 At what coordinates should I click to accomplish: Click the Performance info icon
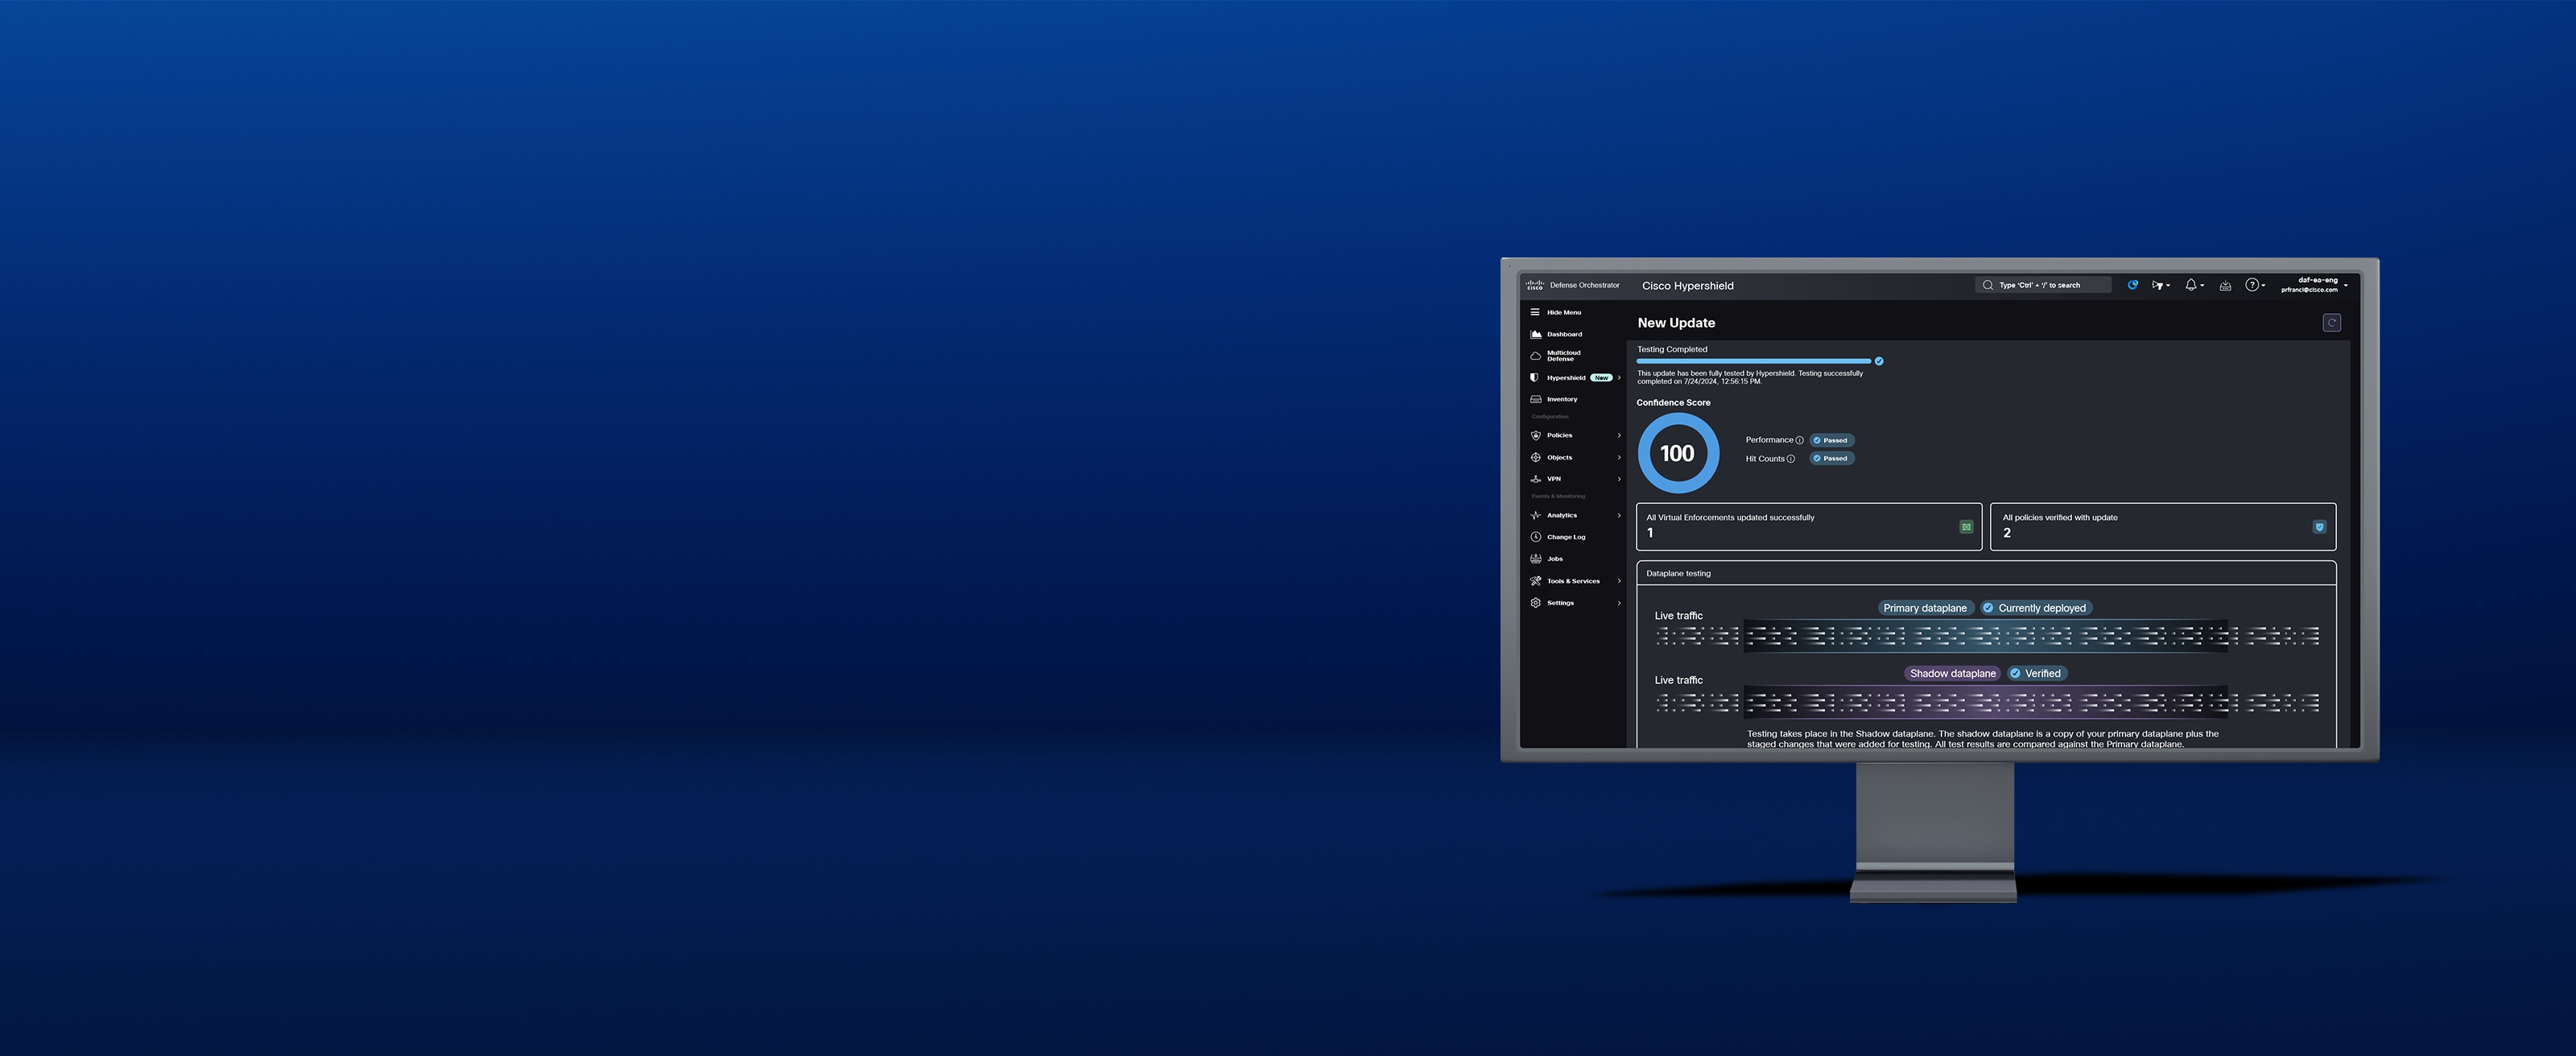pyautogui.click(x=1800, y=440)
